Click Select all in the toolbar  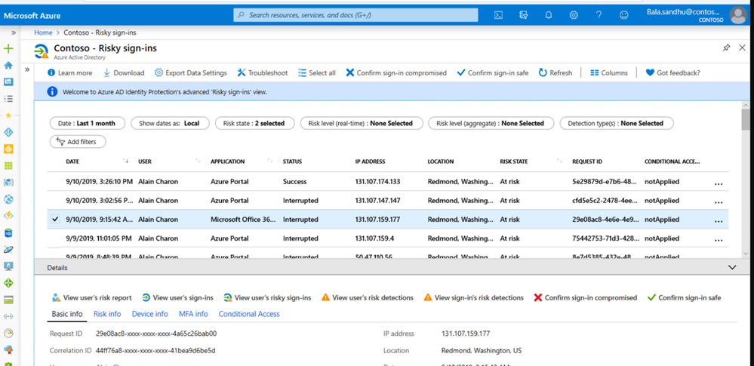pyautogui.click(x=317, y=73)
